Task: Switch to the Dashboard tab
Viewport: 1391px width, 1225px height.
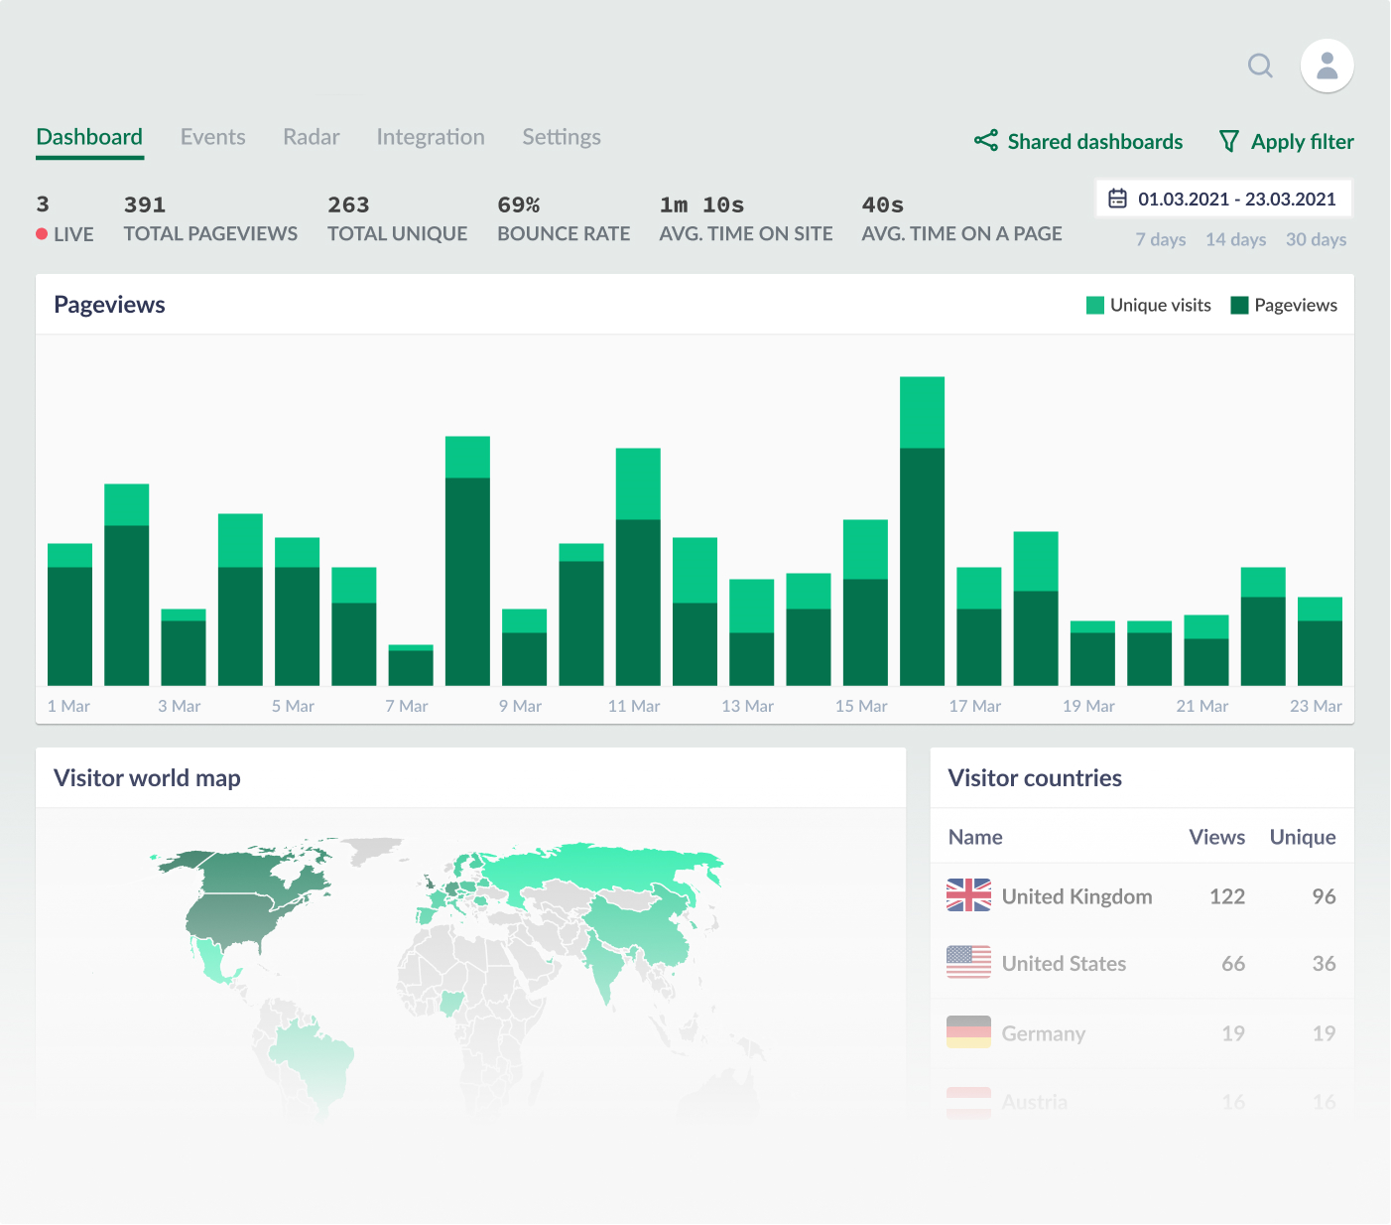Action: pos(89,137)
